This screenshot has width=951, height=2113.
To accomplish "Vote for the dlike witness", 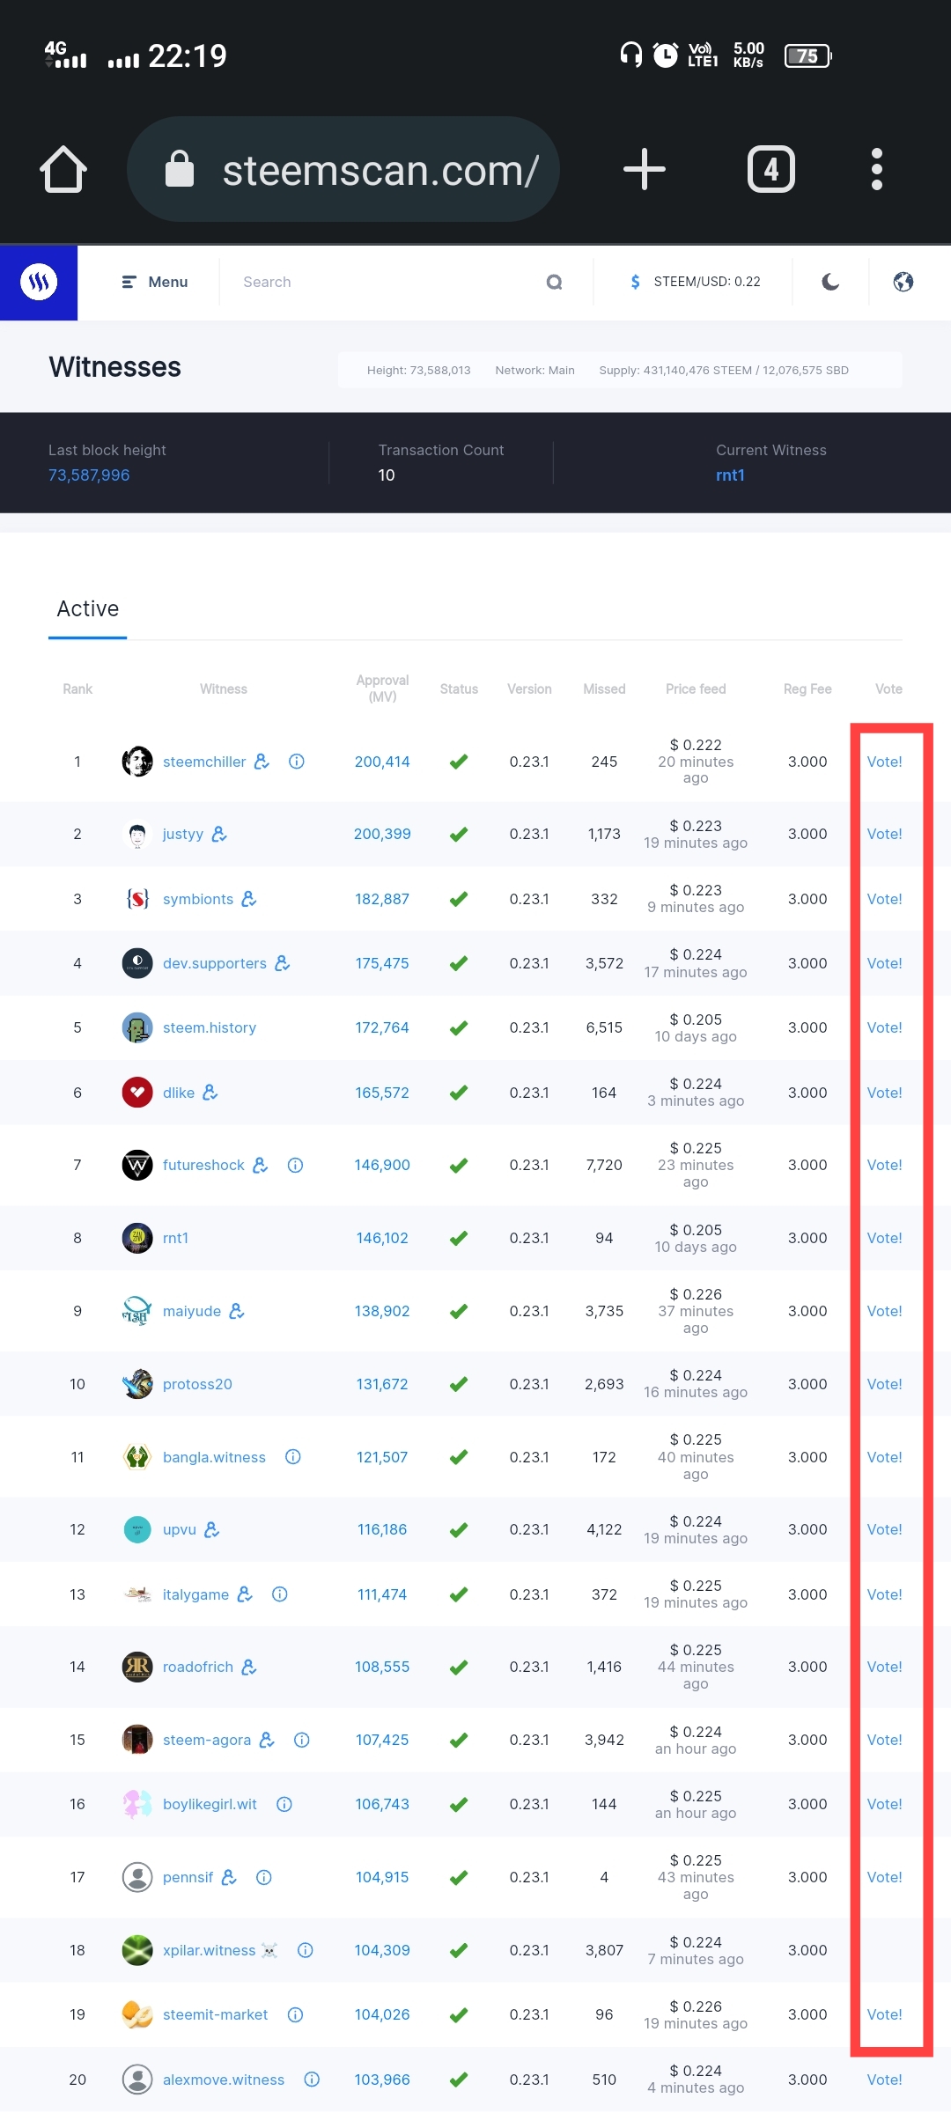I will (x=884, y=1093).
